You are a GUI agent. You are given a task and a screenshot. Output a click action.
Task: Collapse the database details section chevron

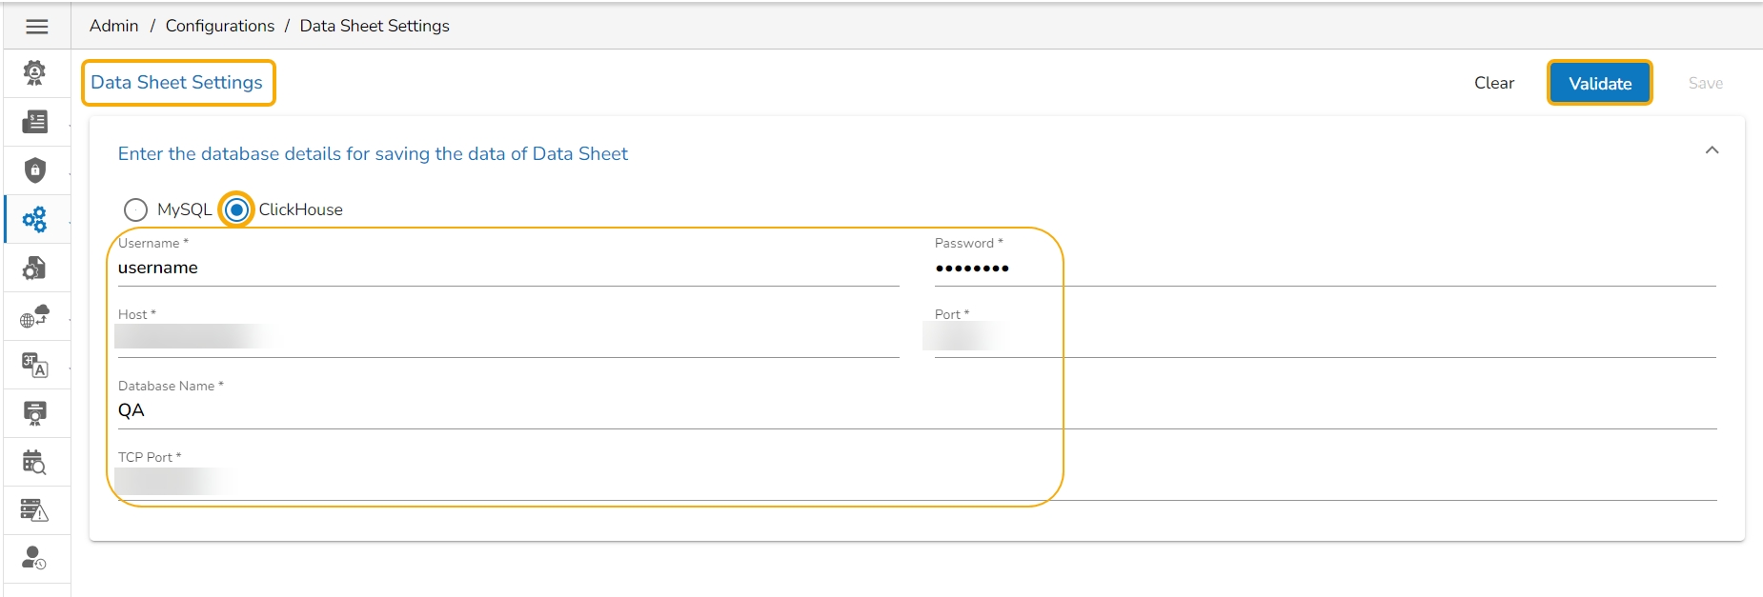point(1712,150)
